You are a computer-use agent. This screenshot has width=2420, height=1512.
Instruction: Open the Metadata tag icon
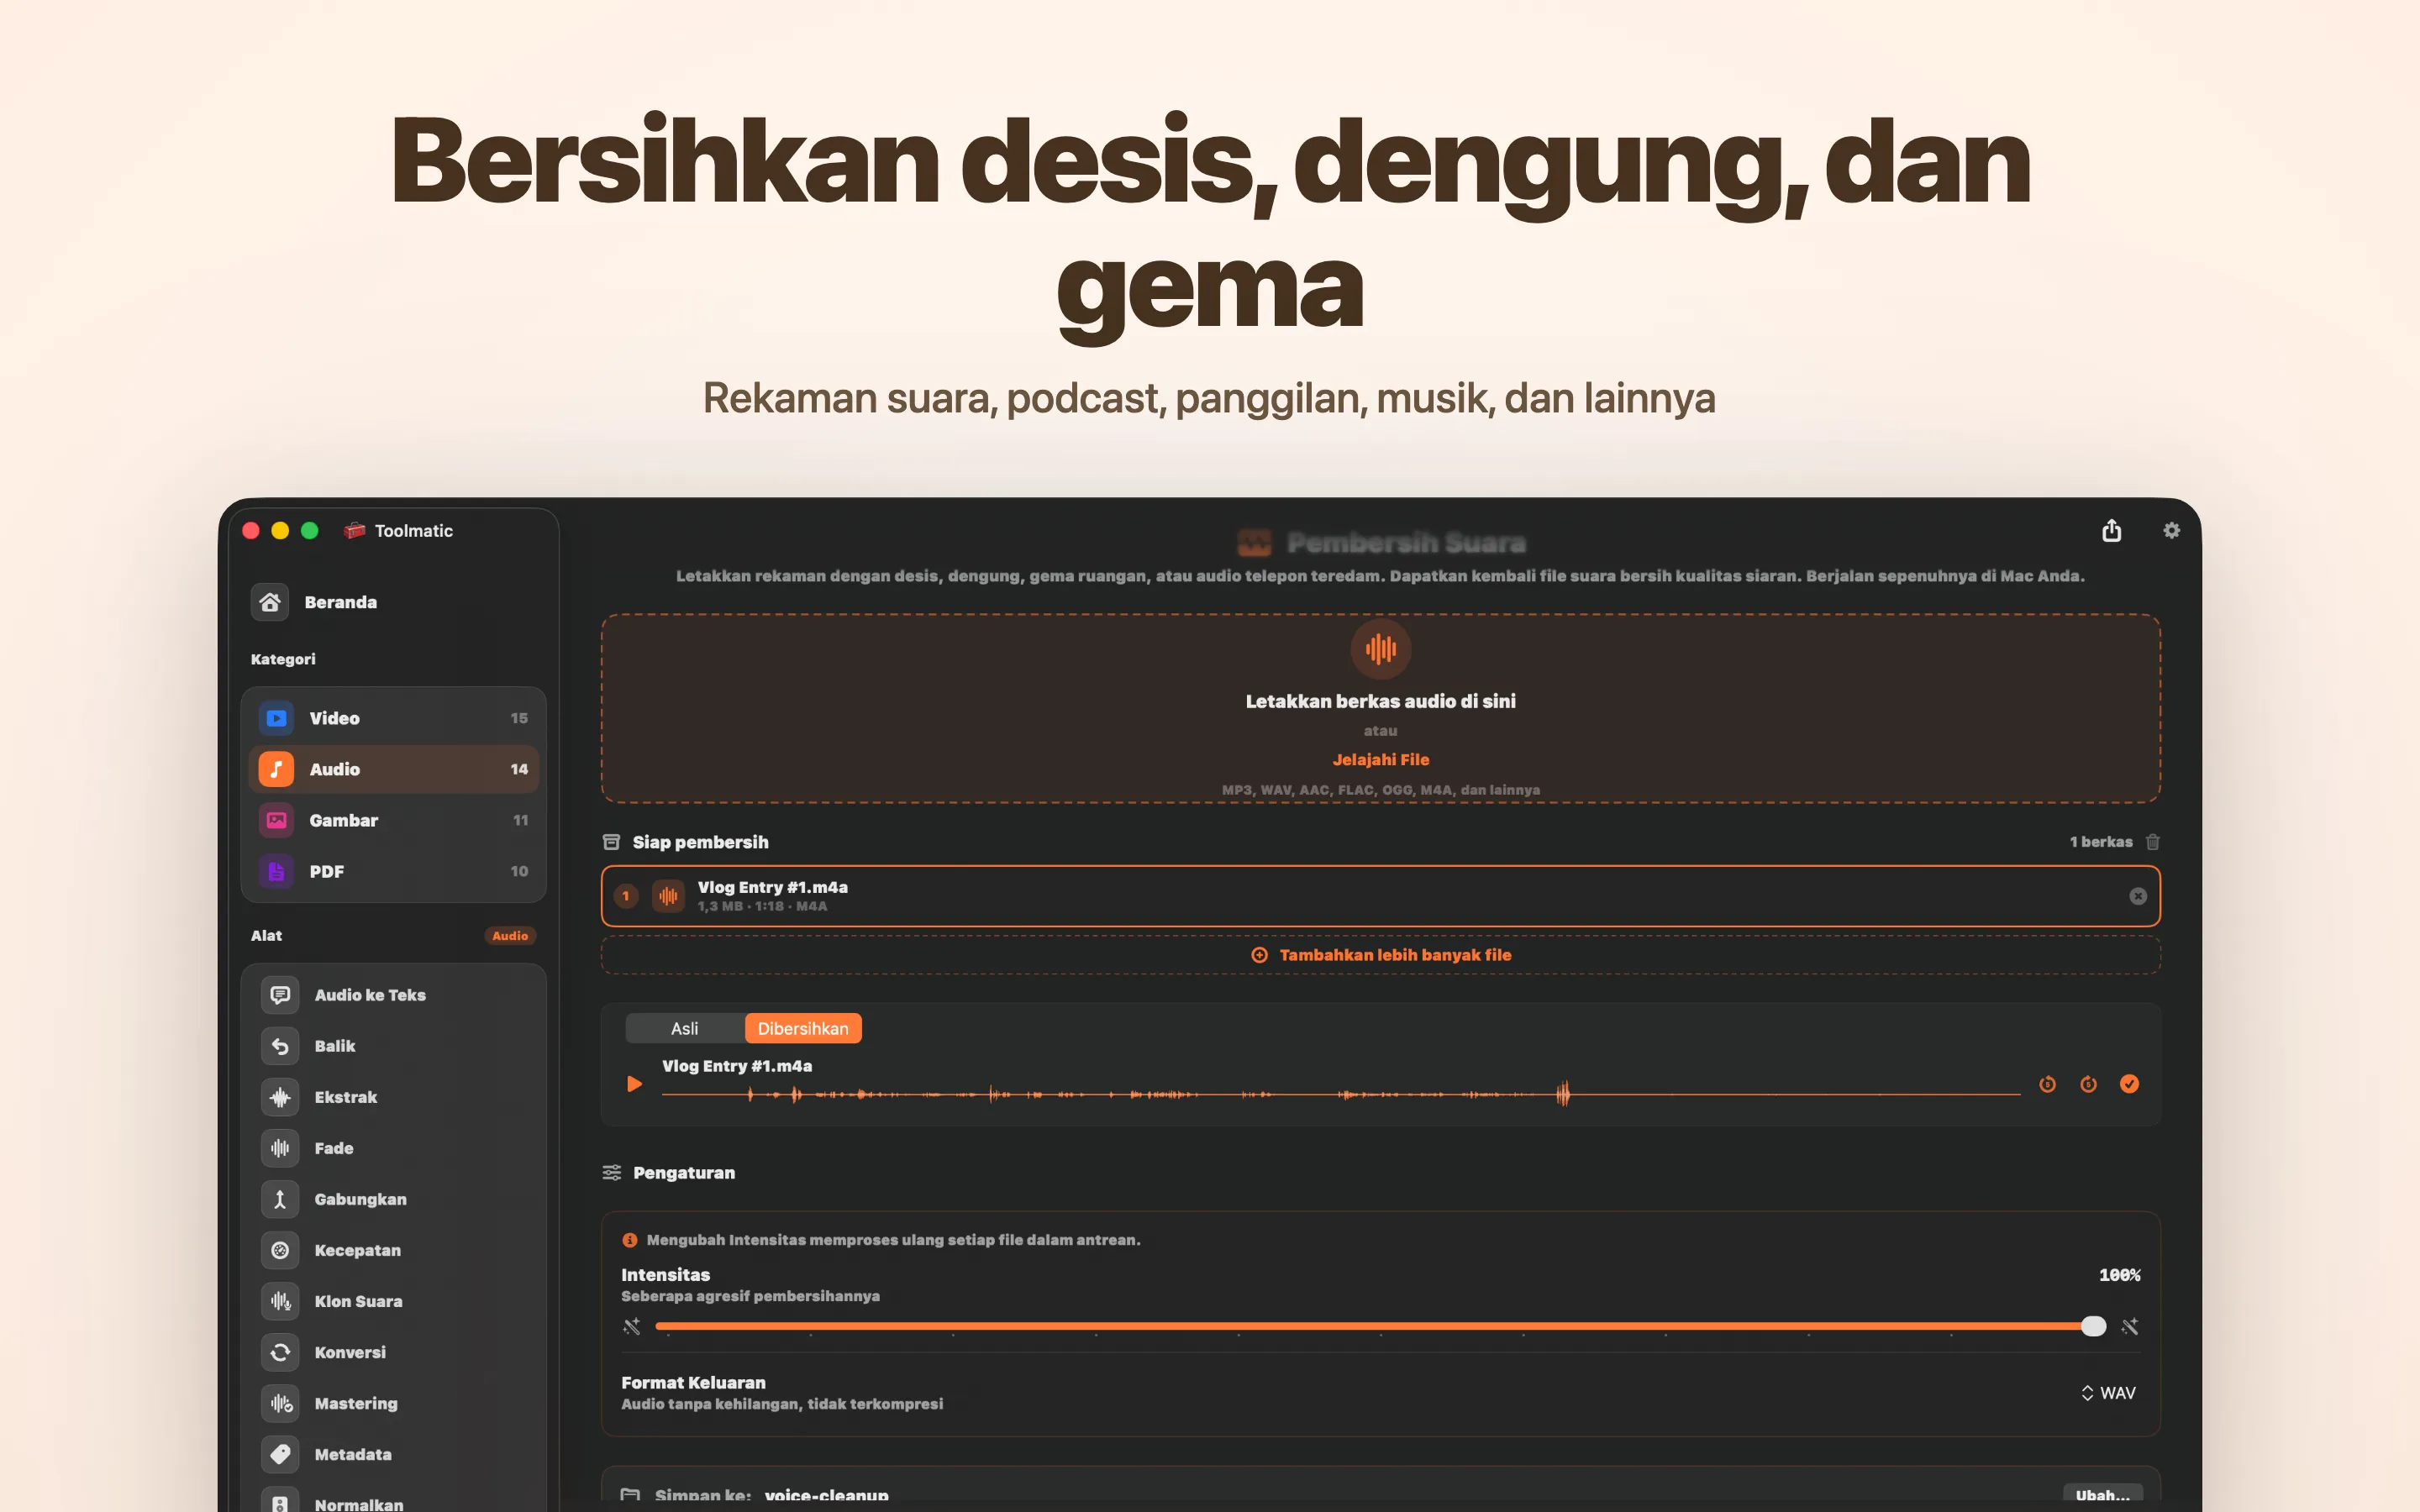[280, 1454]
